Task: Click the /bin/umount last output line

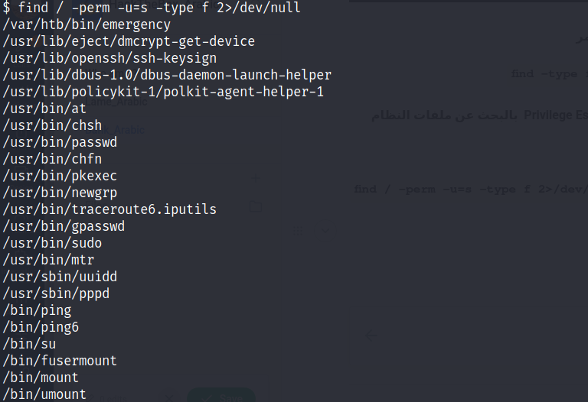Action: click(x=44, y=394)
